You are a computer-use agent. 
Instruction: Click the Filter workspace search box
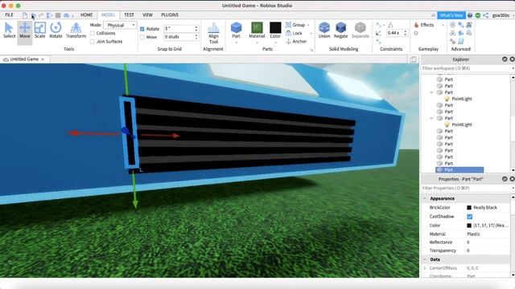tap(466, 68)
